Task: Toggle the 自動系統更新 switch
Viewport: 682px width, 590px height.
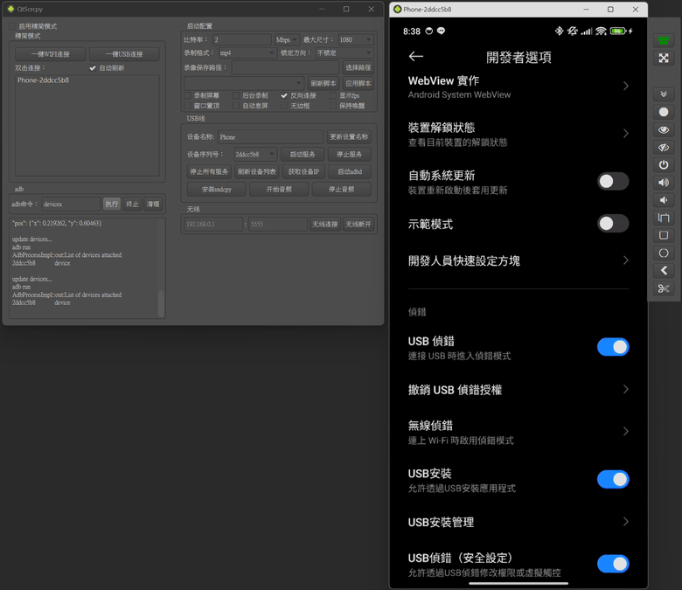Action: pos(613,181)
